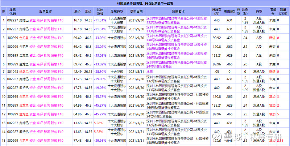Viewport: 290px width, 146px height.
Task: Click the 持股数(万) column header
Action: (x=216, y=12)
